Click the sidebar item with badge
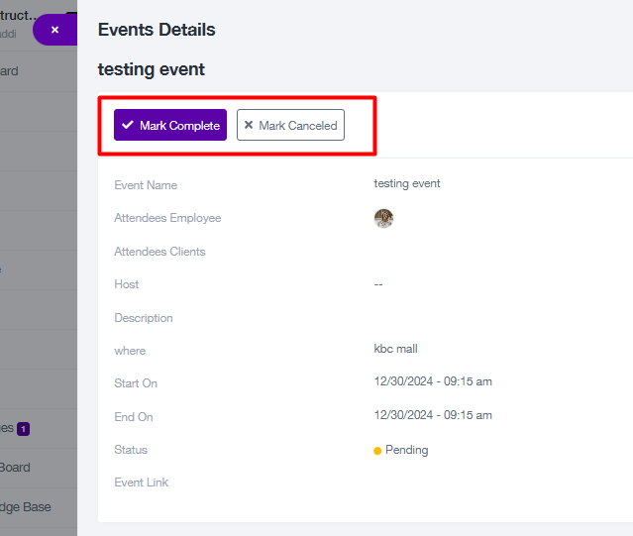Screen dimensions: 633x536 pos(15,428)
